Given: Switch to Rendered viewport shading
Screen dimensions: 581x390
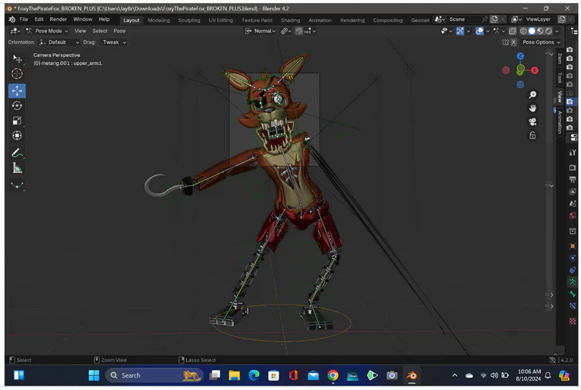Looking at the screenshot, I should (549, 31).
